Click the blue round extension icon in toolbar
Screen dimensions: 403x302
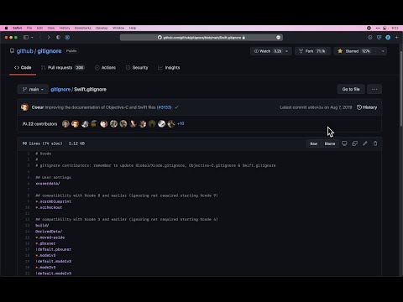coord(67,37)
